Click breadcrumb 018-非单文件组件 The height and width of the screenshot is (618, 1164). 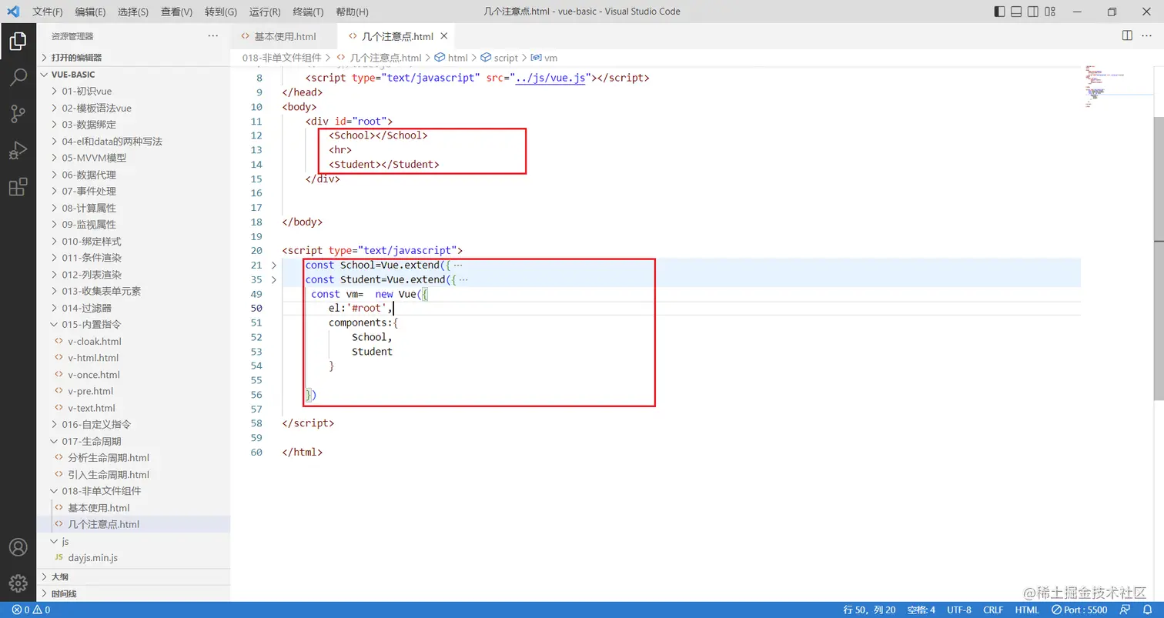[x=282, y=58]
